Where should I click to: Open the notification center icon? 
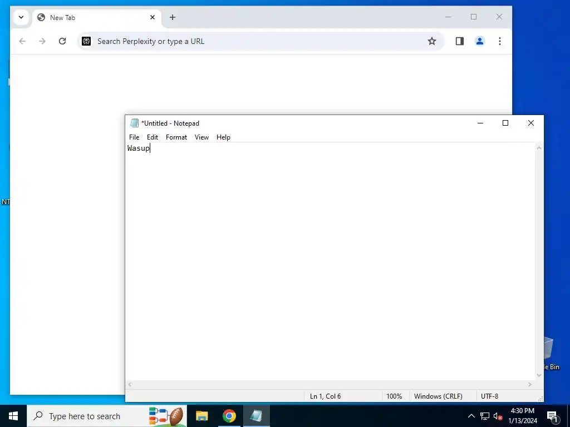552,416
